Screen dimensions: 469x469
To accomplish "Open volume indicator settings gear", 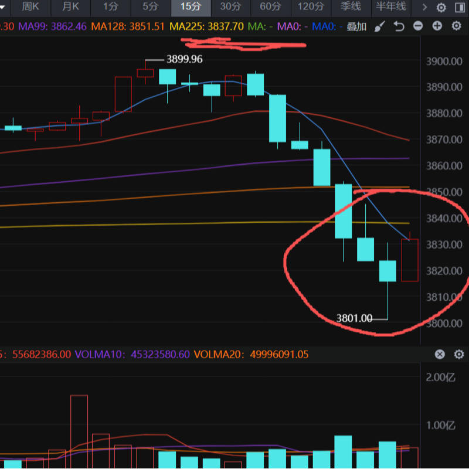I will (458, 354).
